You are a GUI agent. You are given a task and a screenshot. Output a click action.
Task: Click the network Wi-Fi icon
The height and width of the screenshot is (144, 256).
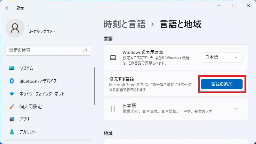point(12,94)
